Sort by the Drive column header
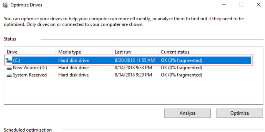The image size is (265, 132). (12, 52)
